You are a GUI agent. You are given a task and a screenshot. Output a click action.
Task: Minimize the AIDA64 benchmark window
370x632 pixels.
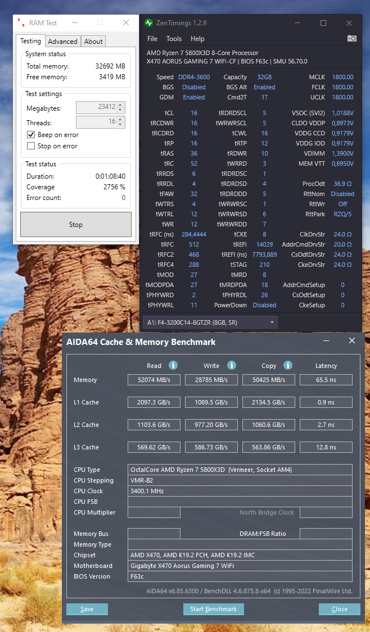coord(325,341)
